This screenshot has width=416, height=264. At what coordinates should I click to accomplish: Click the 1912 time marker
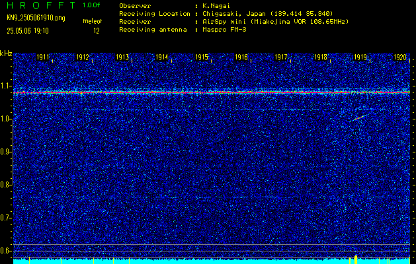tap(83, 57)
